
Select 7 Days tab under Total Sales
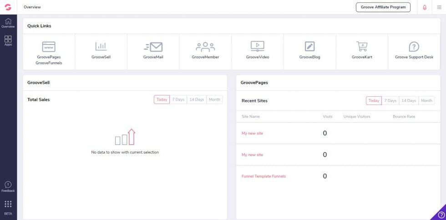178,100
